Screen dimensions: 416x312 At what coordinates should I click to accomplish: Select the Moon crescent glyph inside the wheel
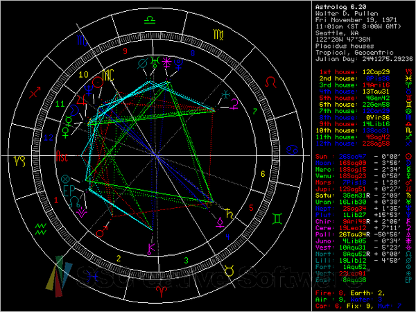tap(74, 110)
